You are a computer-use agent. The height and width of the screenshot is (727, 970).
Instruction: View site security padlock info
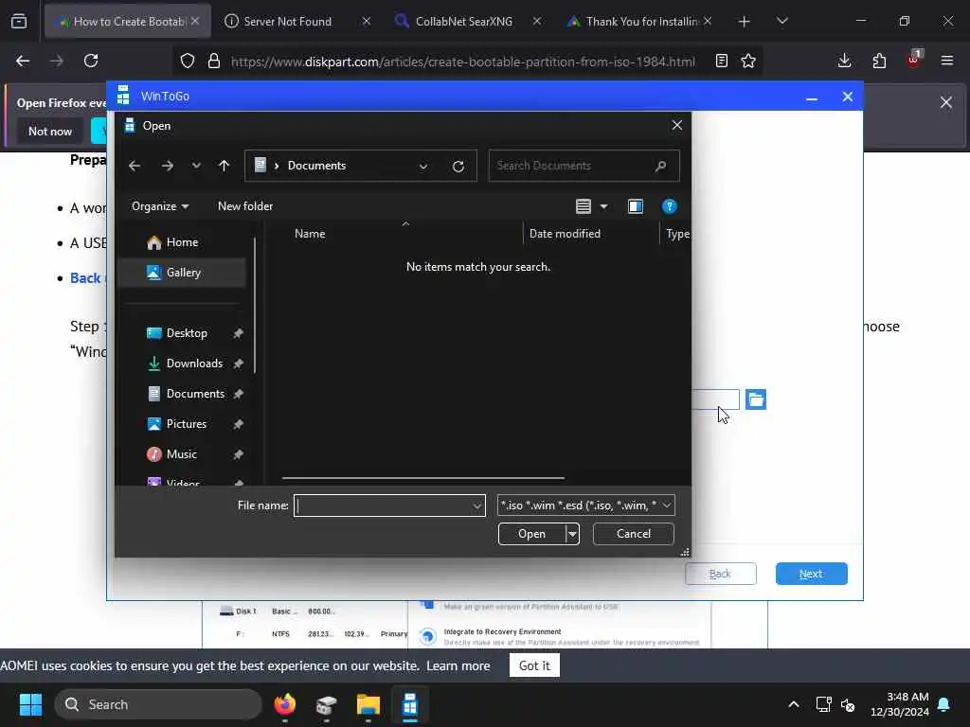[214, 61]
